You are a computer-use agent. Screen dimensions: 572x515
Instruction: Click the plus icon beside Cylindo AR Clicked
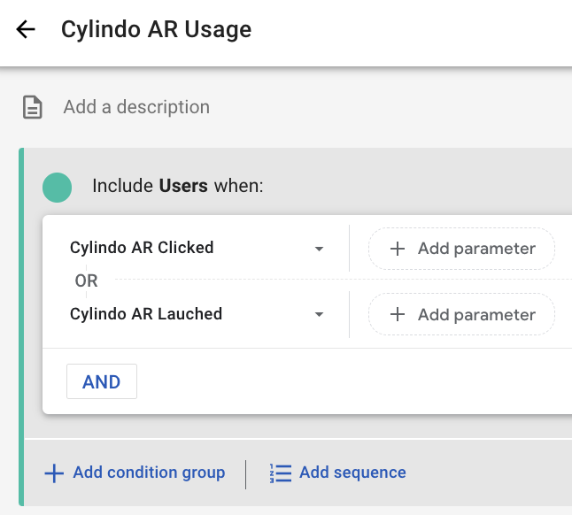(398, 249)
